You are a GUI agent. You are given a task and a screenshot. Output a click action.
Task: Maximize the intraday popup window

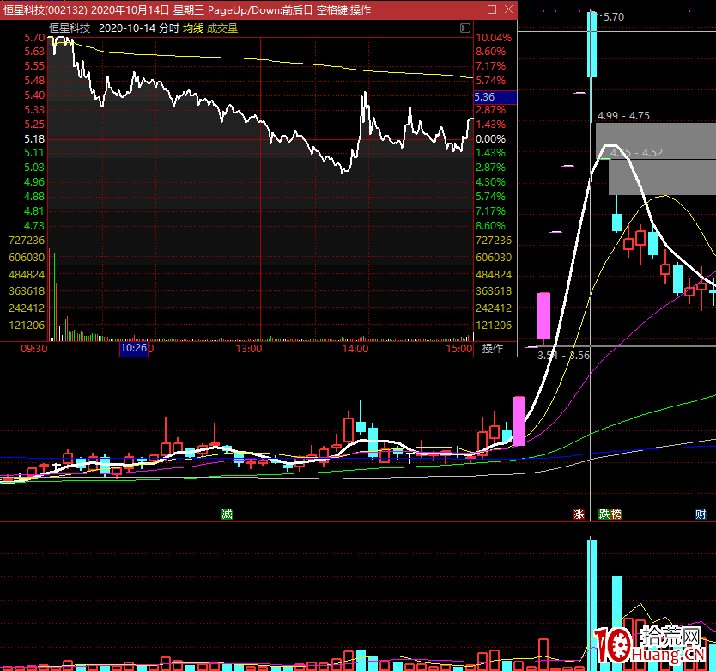click(492, 10)
